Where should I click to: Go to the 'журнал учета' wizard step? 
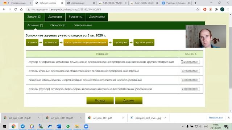pos(144,43)
